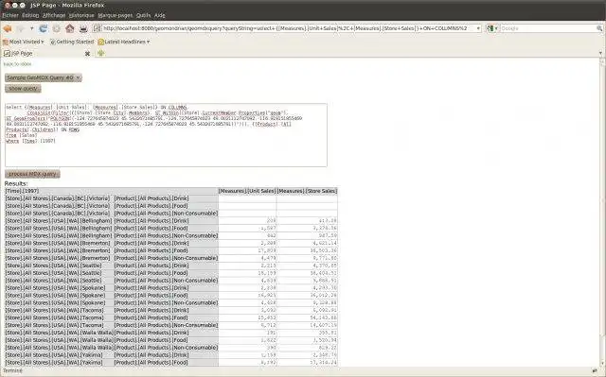Click the Bellingham store cell in Food row
The height and width of the screenshot is (377, 606).
pos(59,229)
